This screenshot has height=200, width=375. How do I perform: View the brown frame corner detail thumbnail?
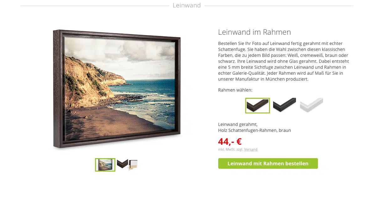click(x=122, y=164)
